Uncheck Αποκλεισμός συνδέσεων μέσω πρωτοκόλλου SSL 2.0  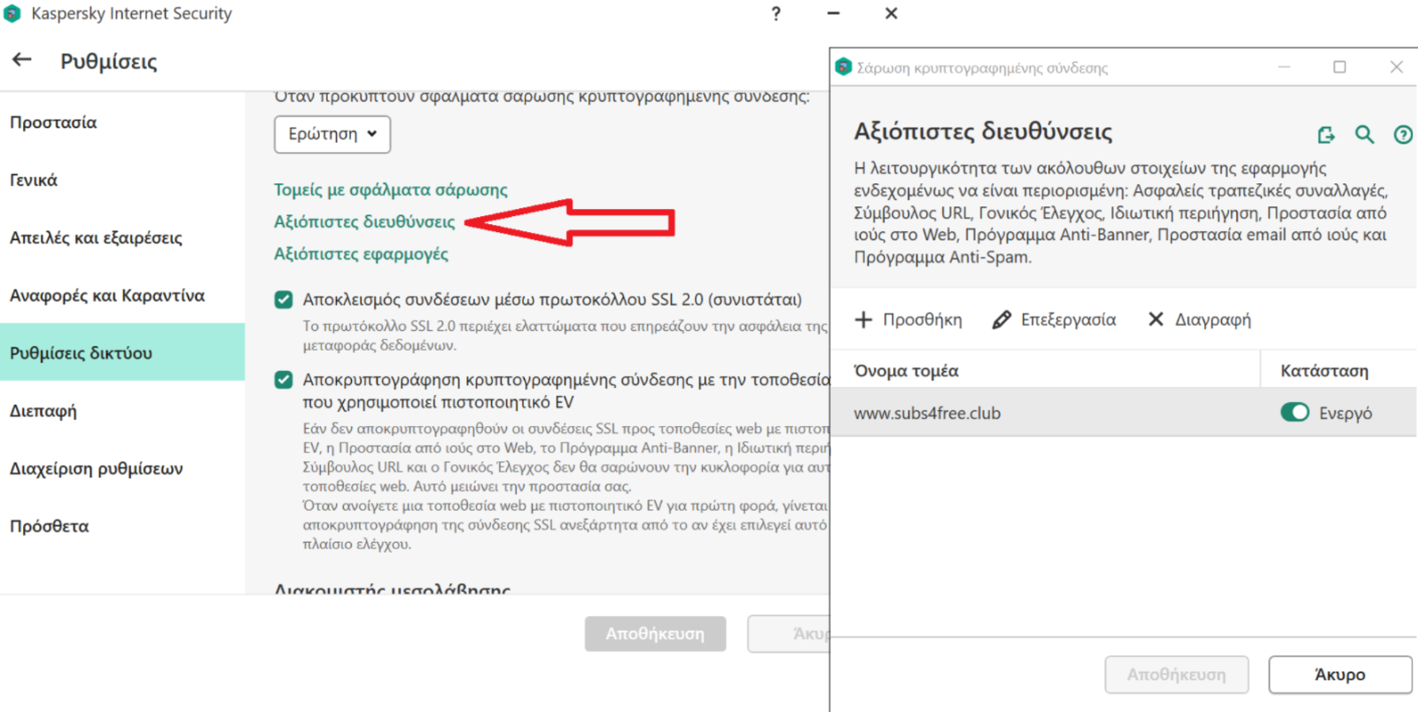click(284, 299)
